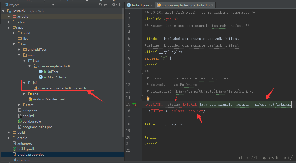The width and height of the screenshot is (296, 163).
Task: Select gradle.properties in project tree
Action: click(30, 154)
